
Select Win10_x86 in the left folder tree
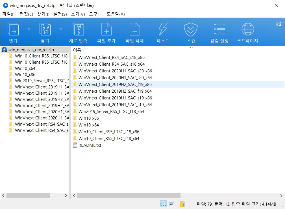[x=25, y=74]
